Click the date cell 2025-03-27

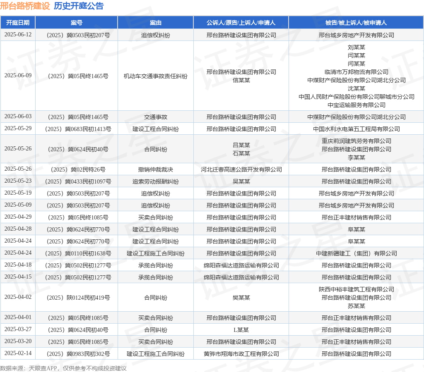point(18,329)
